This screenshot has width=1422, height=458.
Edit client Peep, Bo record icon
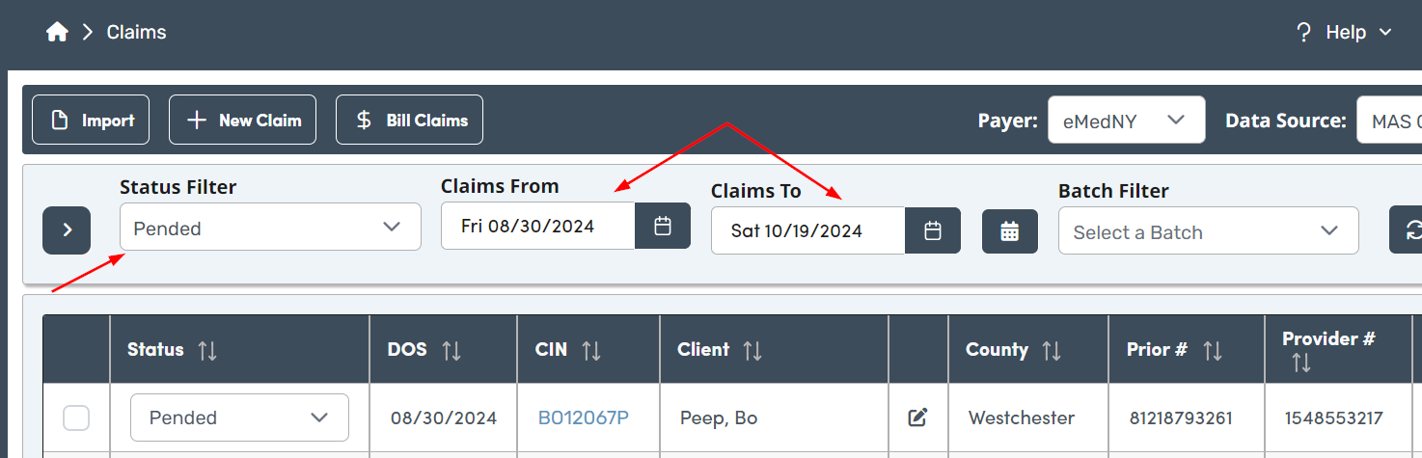918,418
